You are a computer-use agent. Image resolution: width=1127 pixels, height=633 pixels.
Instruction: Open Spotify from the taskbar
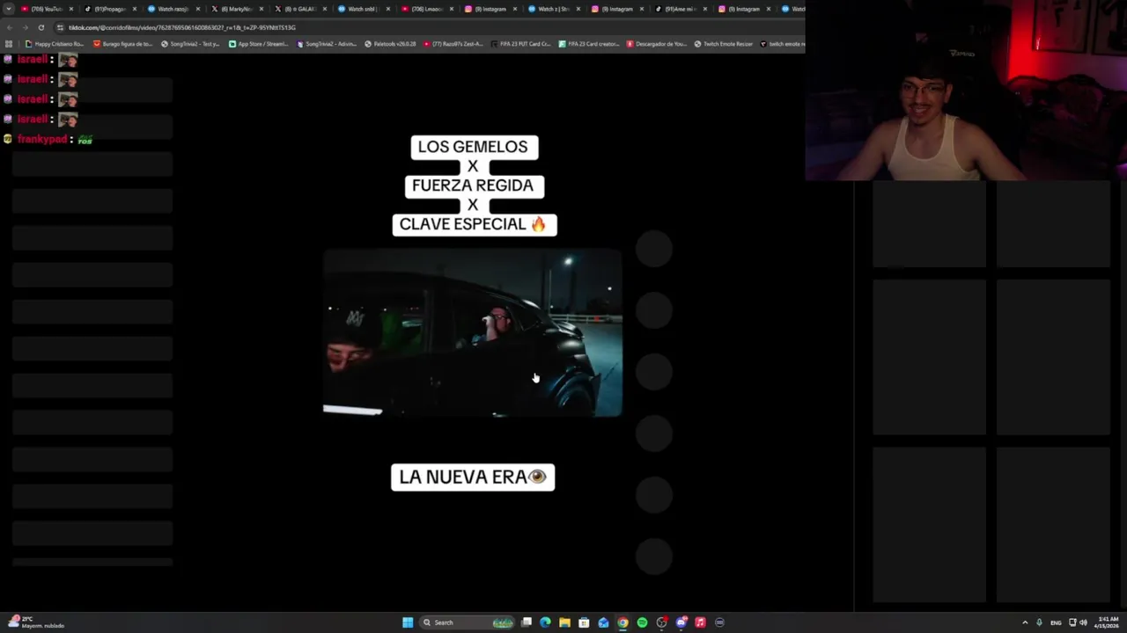tap(642, 622)
